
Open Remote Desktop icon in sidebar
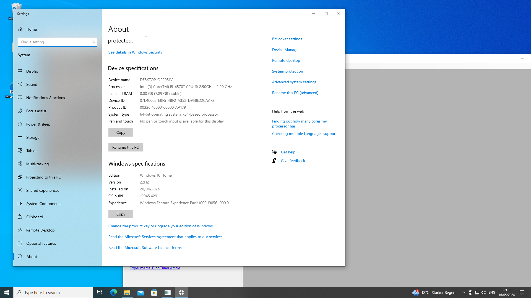tap(20, 230)
